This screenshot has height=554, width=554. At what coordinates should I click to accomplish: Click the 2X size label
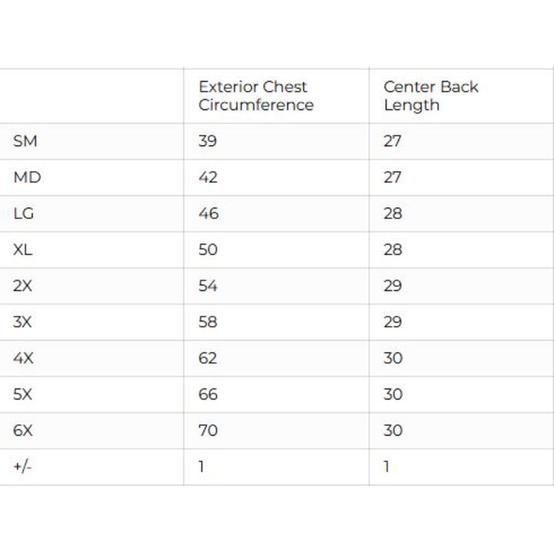(x=23, y=286)
